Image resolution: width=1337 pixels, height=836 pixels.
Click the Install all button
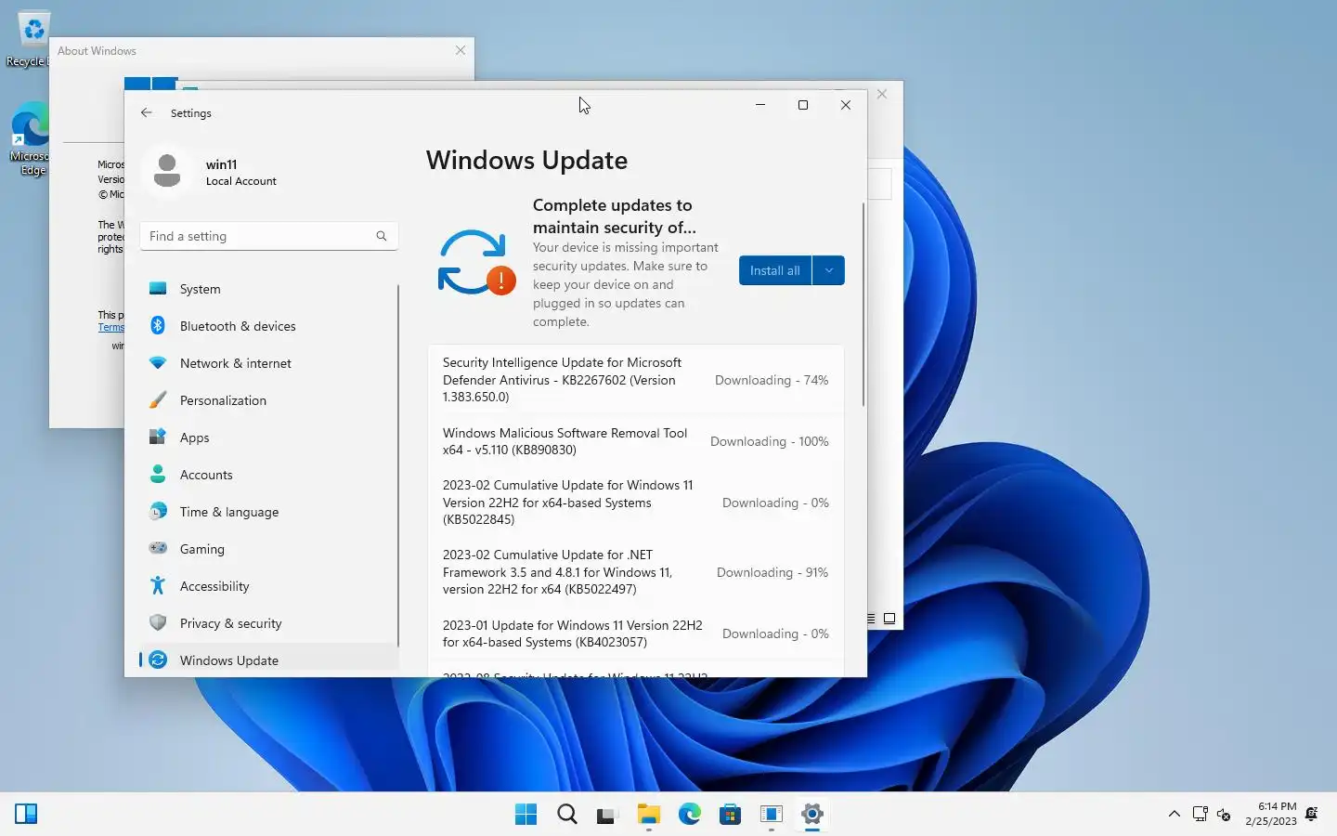point(775,270)
